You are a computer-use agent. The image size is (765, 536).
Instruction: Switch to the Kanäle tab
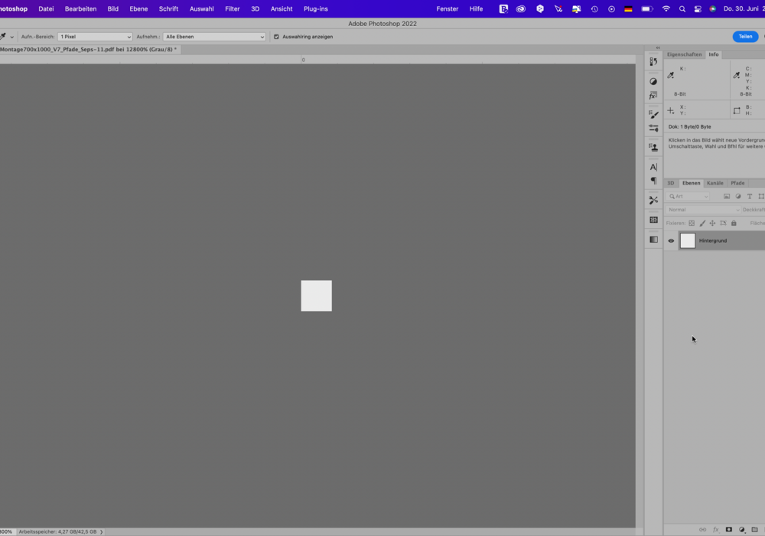click(715, 183)
